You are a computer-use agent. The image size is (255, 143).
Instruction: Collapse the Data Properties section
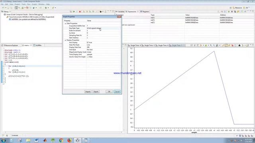click(65, 23)
